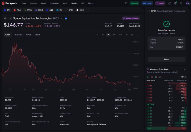Open the Lend menu
The width and height of the screenshot is (191, 132).
[43, 3]
